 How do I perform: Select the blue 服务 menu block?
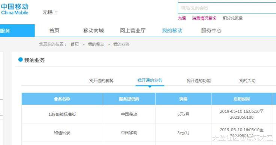pyautogui.click(x=17, y=31)
